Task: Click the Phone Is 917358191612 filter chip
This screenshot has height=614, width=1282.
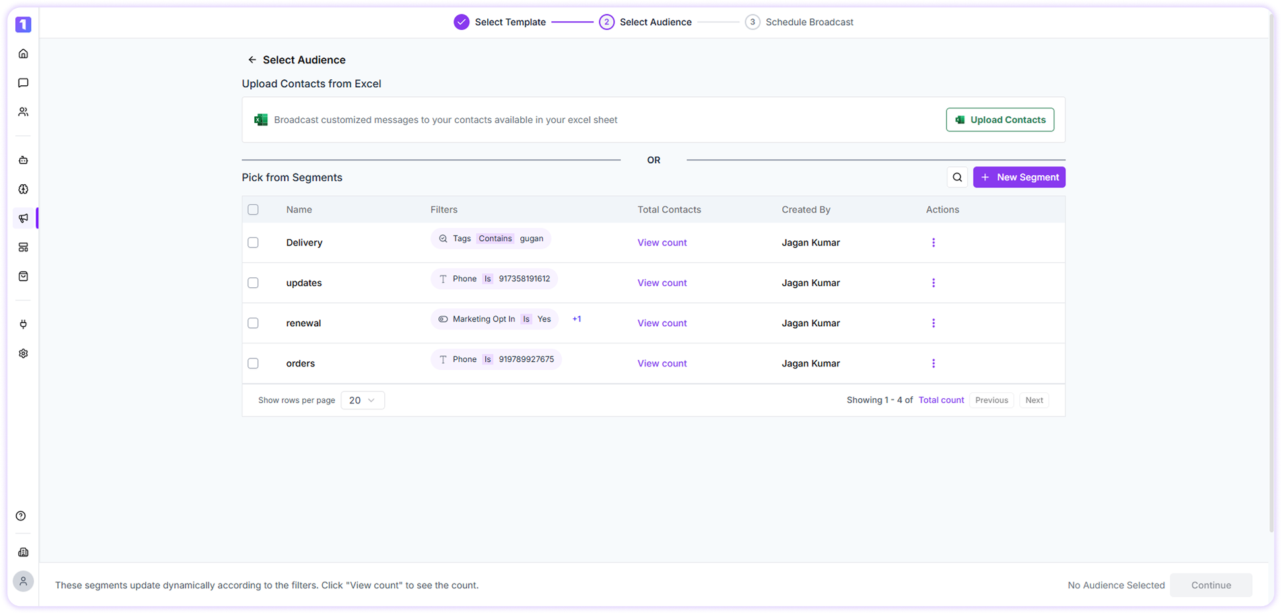Action: [x=494, y=279]
